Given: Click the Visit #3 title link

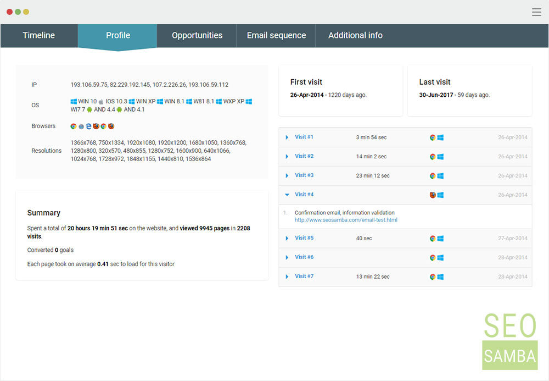Looking at the screenshot, I should (x=304, y=175).
